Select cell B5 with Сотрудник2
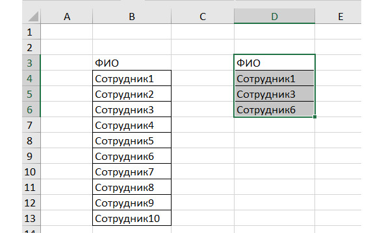The width and height of the screenshot is (384, 233). click(132, 94)
